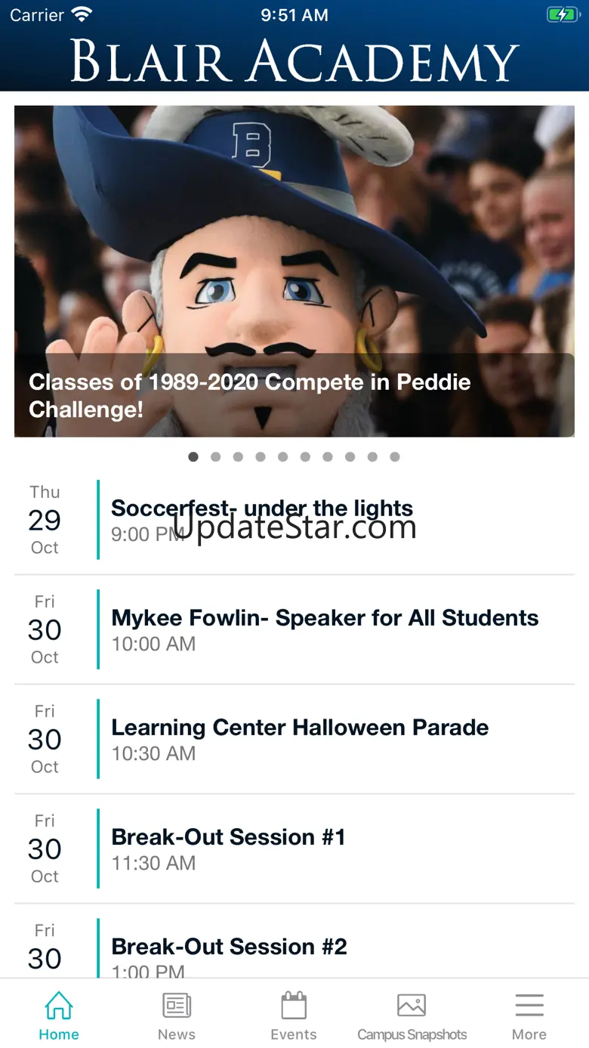Tap the battery charging icon
This screenshot has width=589, height=1048.
562,15
